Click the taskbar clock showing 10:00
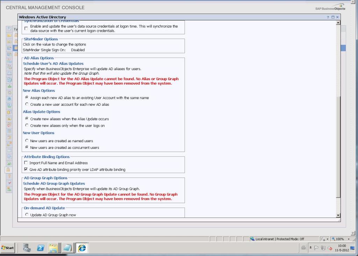The width and height of the screenshot is (358, 256). [x=342, y=248]
